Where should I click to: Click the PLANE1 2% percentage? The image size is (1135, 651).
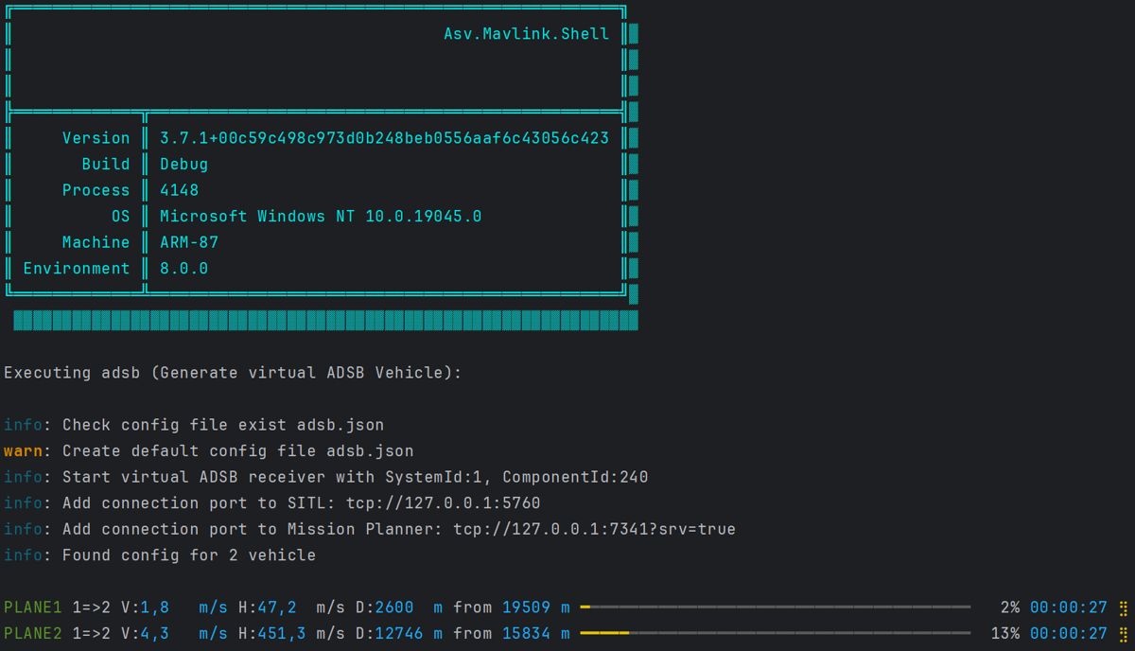[x=1009, y=607]
